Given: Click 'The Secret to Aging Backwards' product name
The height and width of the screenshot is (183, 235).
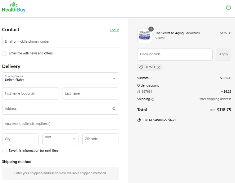Looking at the screenshot, I should click(x=177, y=33).
